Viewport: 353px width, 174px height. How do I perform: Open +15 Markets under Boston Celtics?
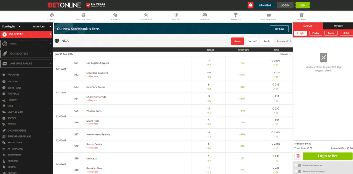tap(92, 148)
